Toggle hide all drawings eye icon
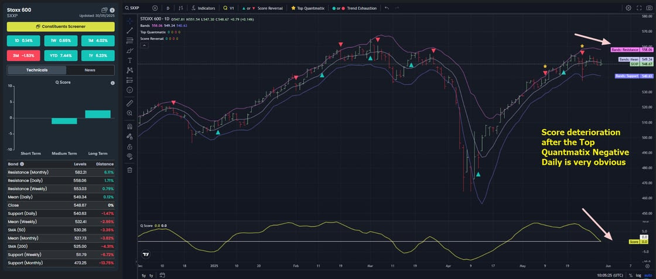656x279 pixels. (x=129, y=156)
